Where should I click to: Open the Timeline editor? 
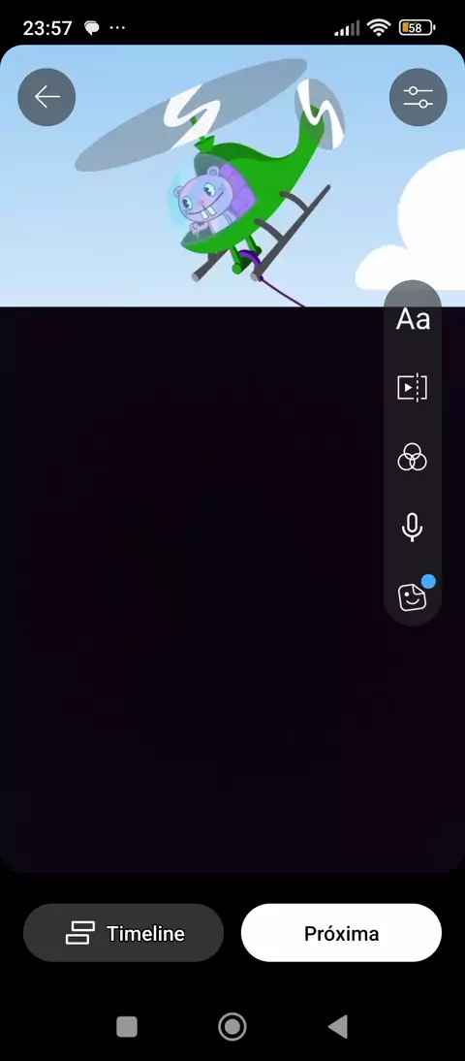pyautogui.click(x=124, y=932)
